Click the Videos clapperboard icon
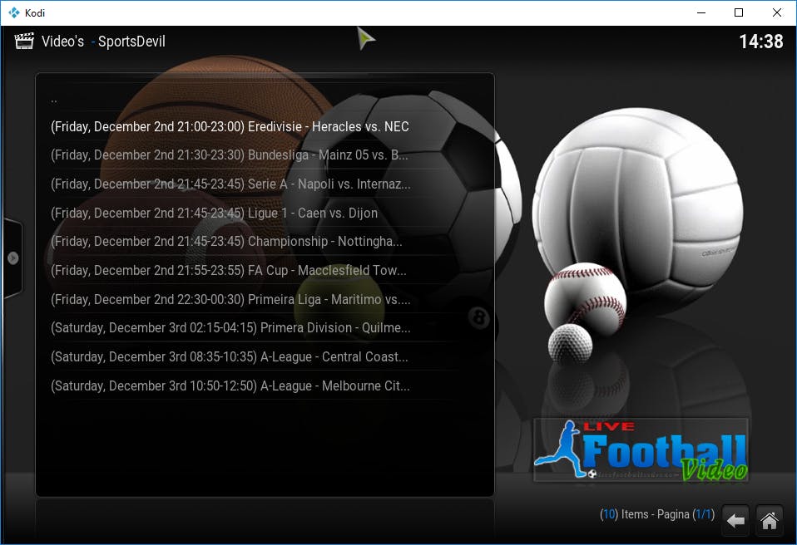This screenshot has height=545, width=797. pos(24,41)
